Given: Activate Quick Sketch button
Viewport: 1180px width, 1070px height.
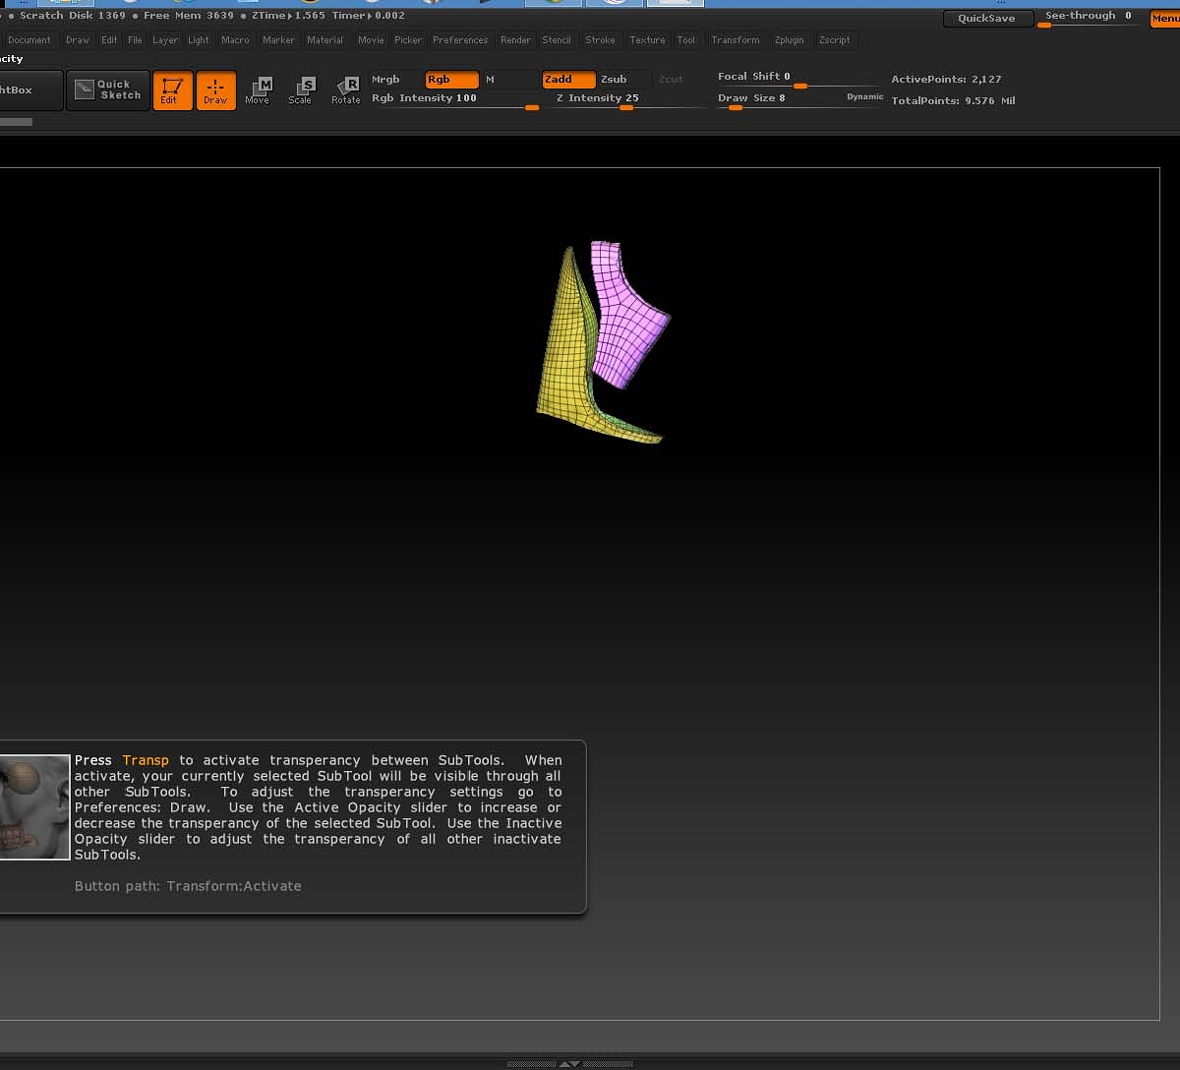Looking at the screenshot, I should point(108,90).
